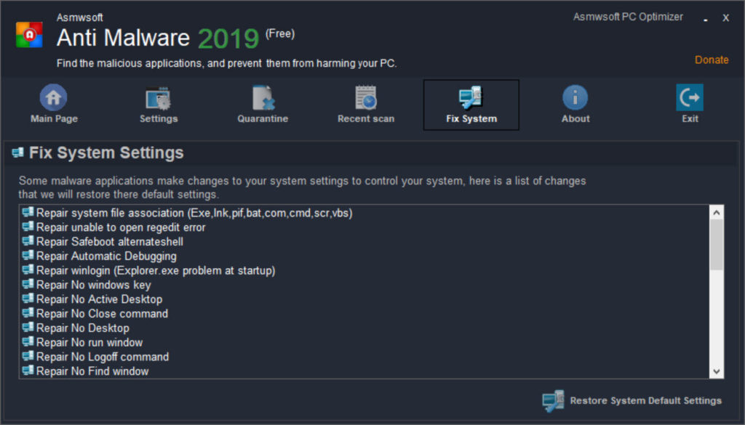The width and height of the screenshot is (745, 425).
Task: Click icon beside Repair Safeboot alternateshell
Action: (28, 241)
